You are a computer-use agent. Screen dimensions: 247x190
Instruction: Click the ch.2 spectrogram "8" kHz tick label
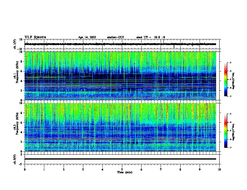[x=22, y=113]
